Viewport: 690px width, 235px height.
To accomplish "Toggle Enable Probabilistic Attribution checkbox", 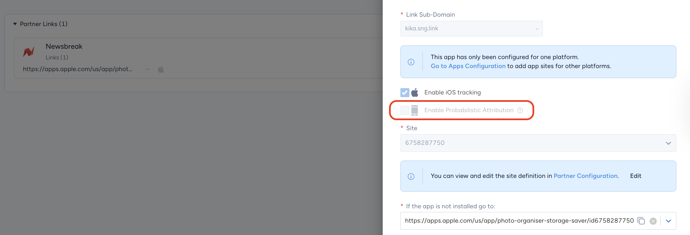I will click(405, 110).
